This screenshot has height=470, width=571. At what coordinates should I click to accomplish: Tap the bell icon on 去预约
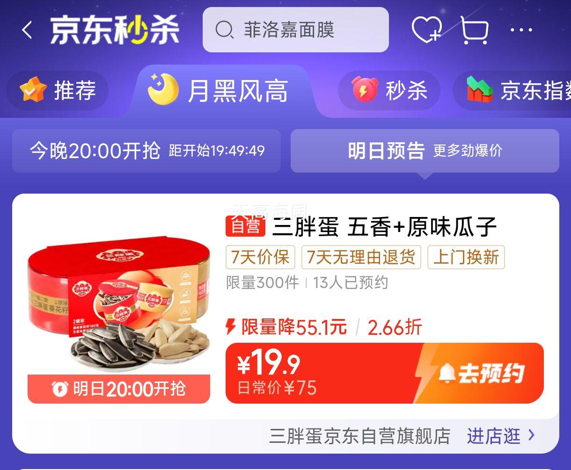pos(447,373)
